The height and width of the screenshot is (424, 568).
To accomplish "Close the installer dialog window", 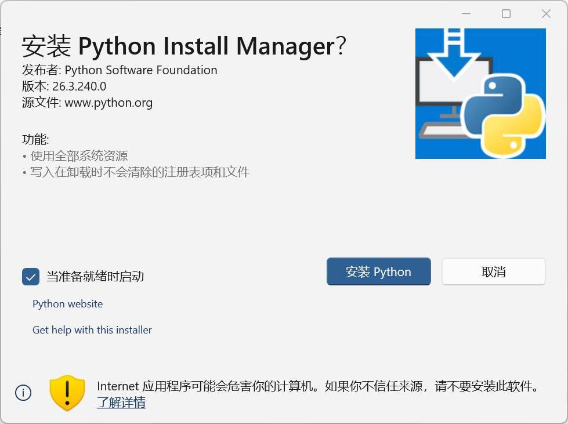I will click(546, 14).
